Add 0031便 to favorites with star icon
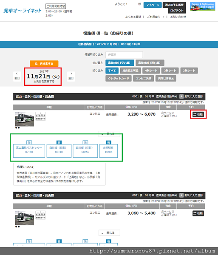Screen dimensions: 218x255 click(181, 195)
